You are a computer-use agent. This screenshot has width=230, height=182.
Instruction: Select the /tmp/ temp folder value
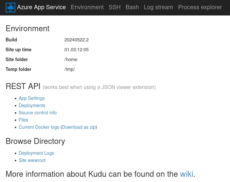pyautogui.click(x=70, y=69)
